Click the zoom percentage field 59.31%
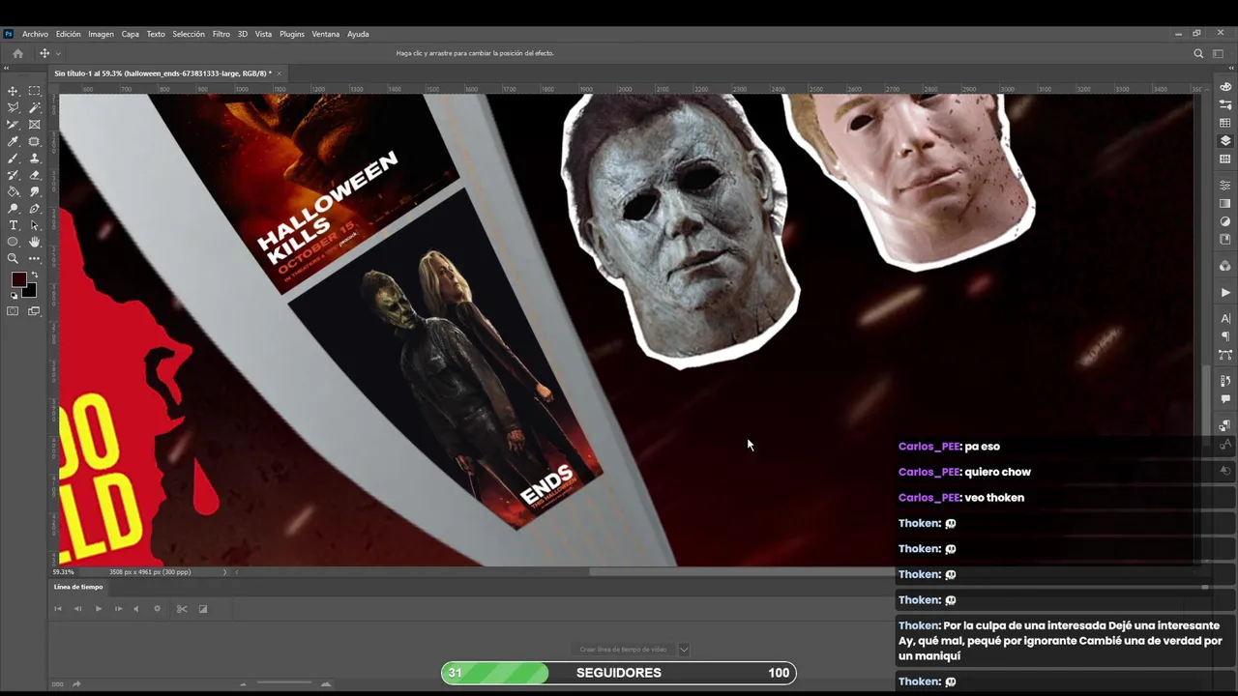1238x696 pixels. click(x=64, y=572)
